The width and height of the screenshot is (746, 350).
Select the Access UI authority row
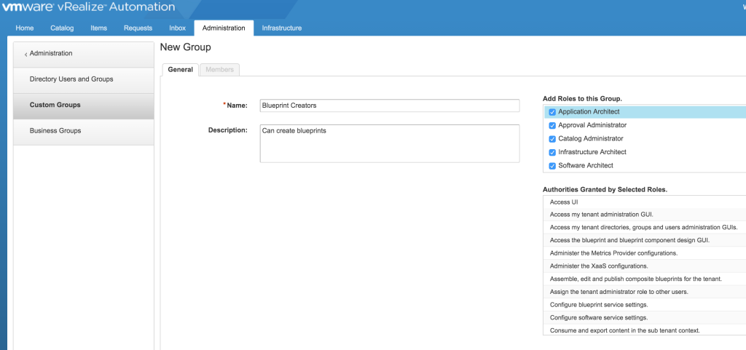coord(644,202)
